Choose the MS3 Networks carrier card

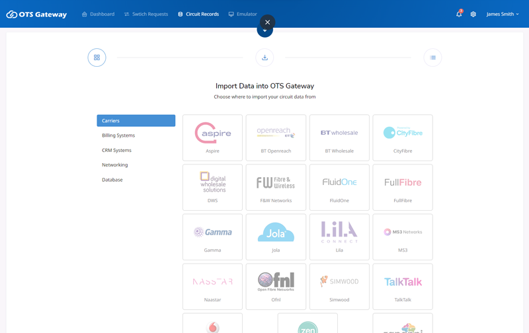tap(403, 237)
